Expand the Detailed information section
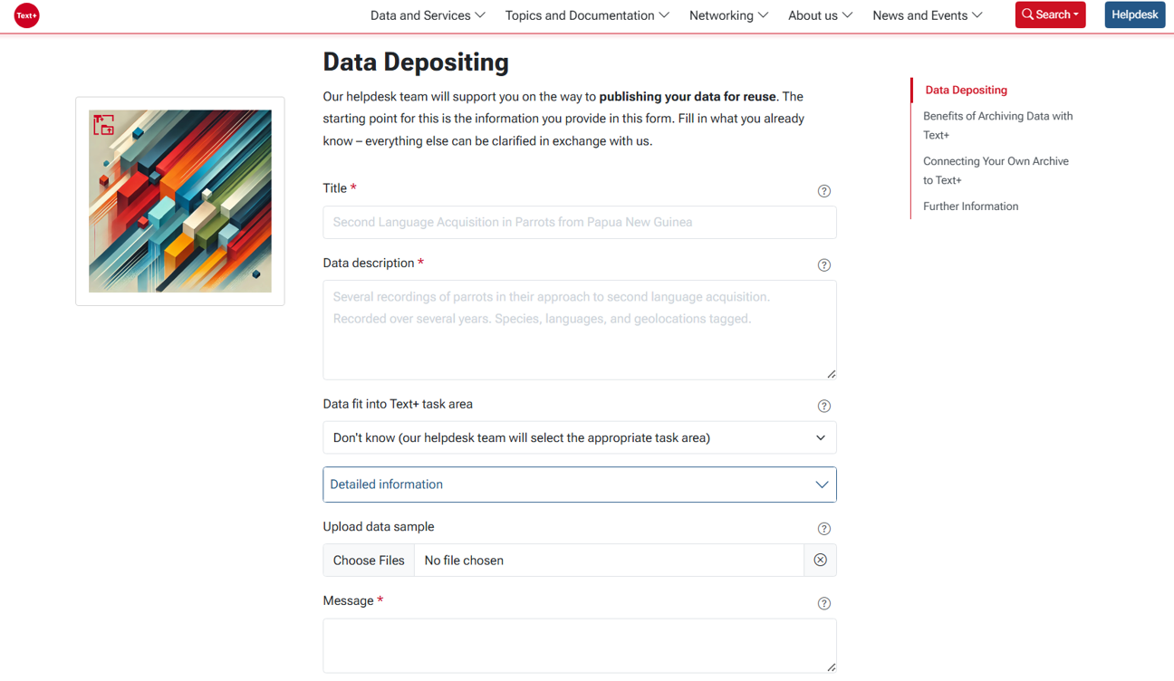 (x=580, y=484)
